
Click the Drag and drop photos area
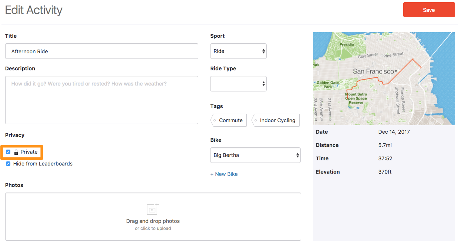coord(153,217)
